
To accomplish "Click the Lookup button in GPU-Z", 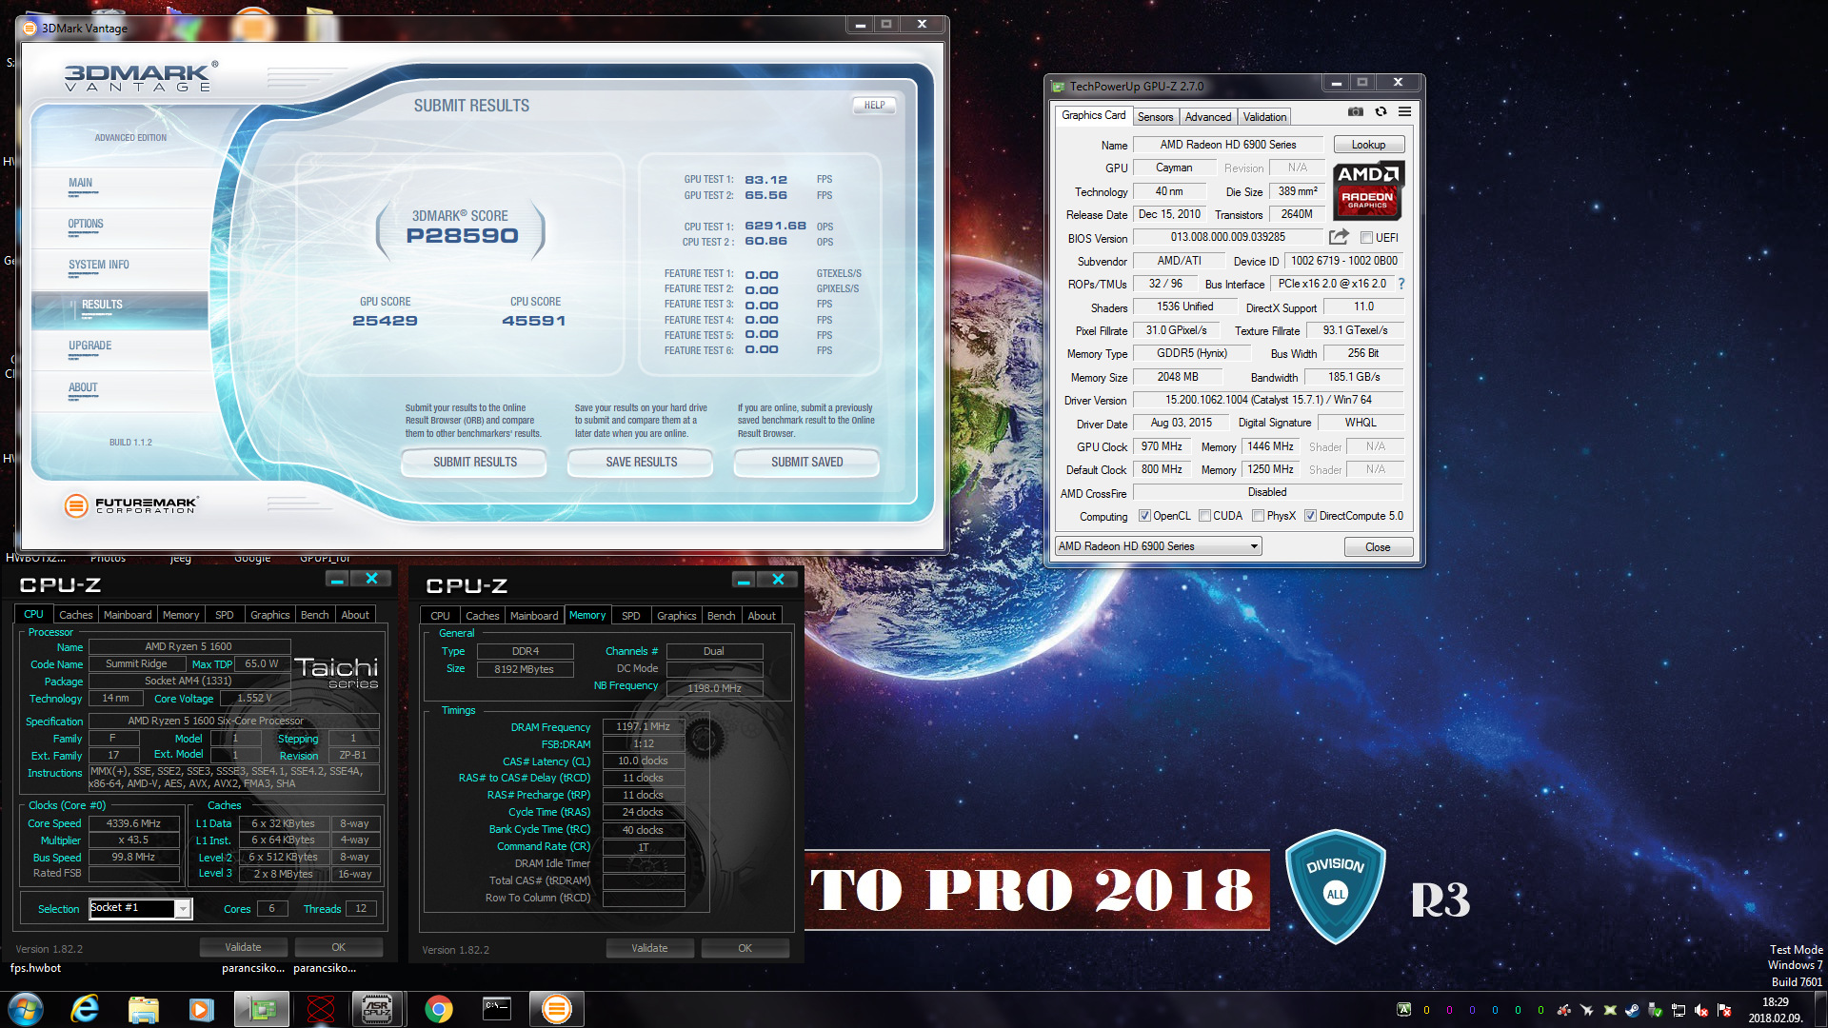I will (x=1369, y=145).
